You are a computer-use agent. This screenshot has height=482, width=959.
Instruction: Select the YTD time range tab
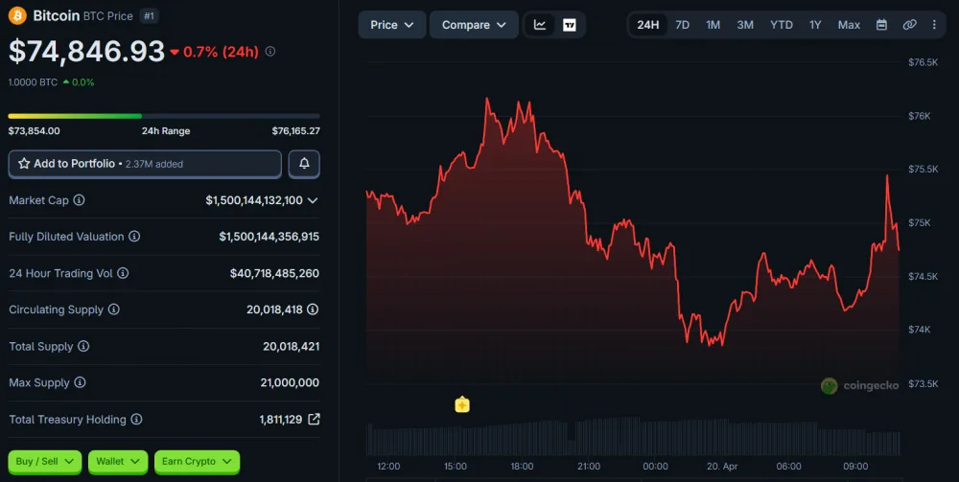coord(781,25)
